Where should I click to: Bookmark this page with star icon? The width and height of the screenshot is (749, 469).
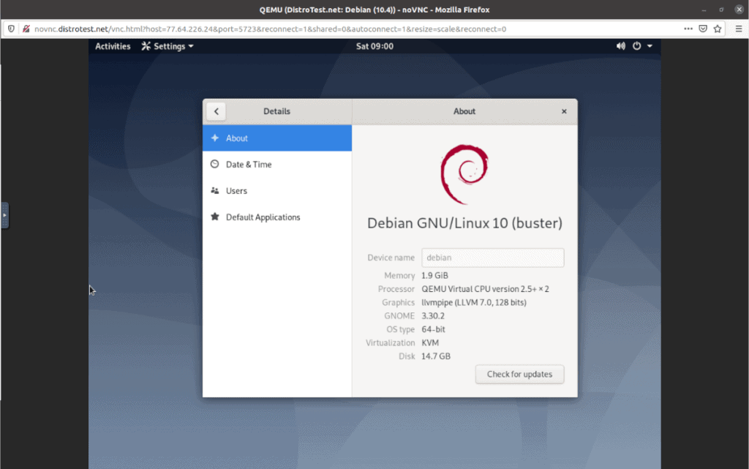pos(718,29)
